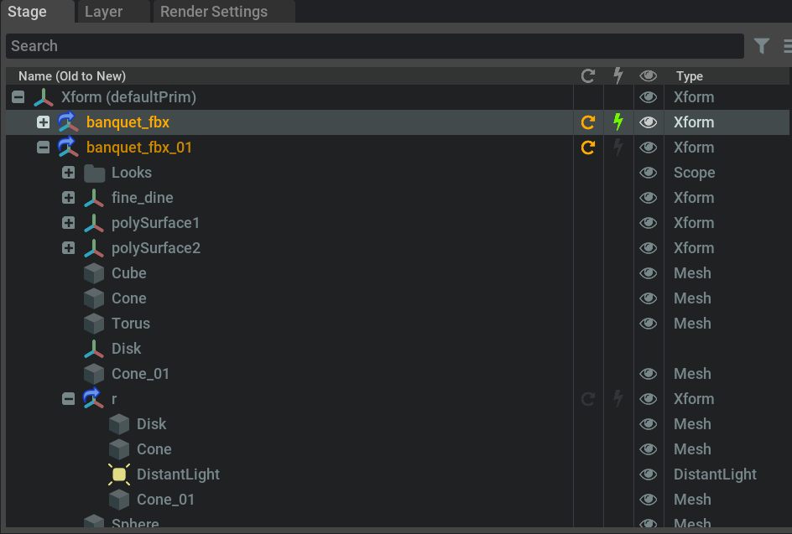Expand the banquet_fbx tree node

pyautogui.click(x=44, y=122)
